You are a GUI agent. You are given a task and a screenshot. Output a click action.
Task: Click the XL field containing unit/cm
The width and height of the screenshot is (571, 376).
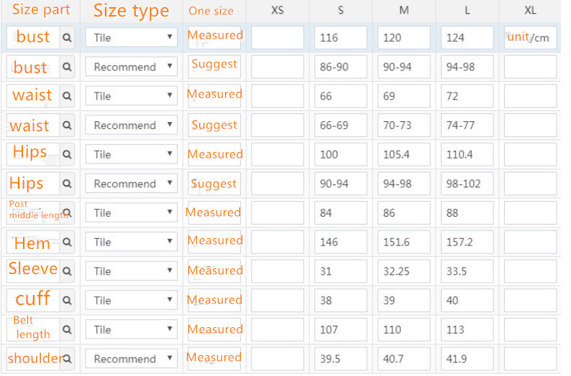(530, 37)
